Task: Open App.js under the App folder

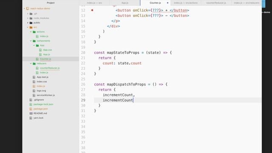Action: [46, 54]
